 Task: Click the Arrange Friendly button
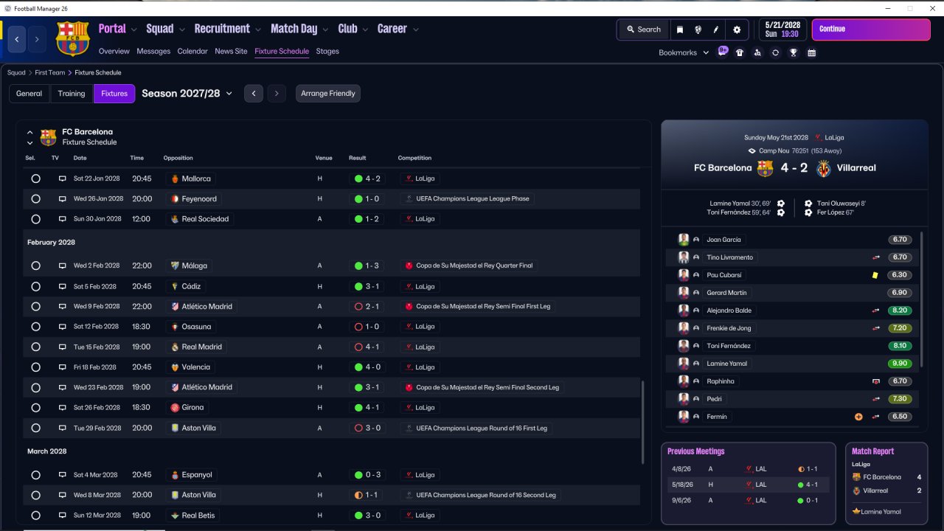[x=328, y=94]
